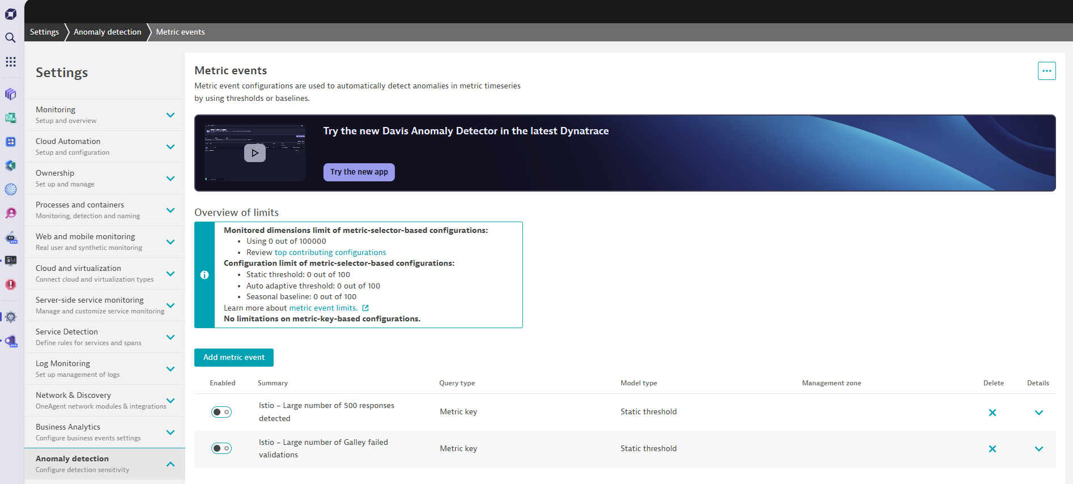1073x484 pixels.
Task: Click Add metric event button
Action: 234,358
